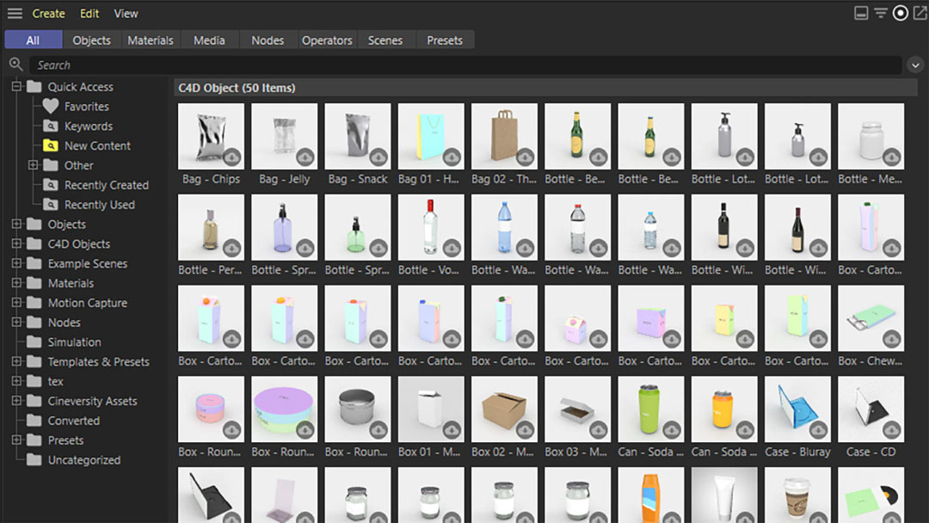Open the hamburger menu icon
The image size is (929, 523).
pyautogui.click(x=14, y=13)
